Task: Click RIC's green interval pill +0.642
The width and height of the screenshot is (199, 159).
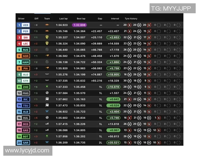Action: pos(113,99)
